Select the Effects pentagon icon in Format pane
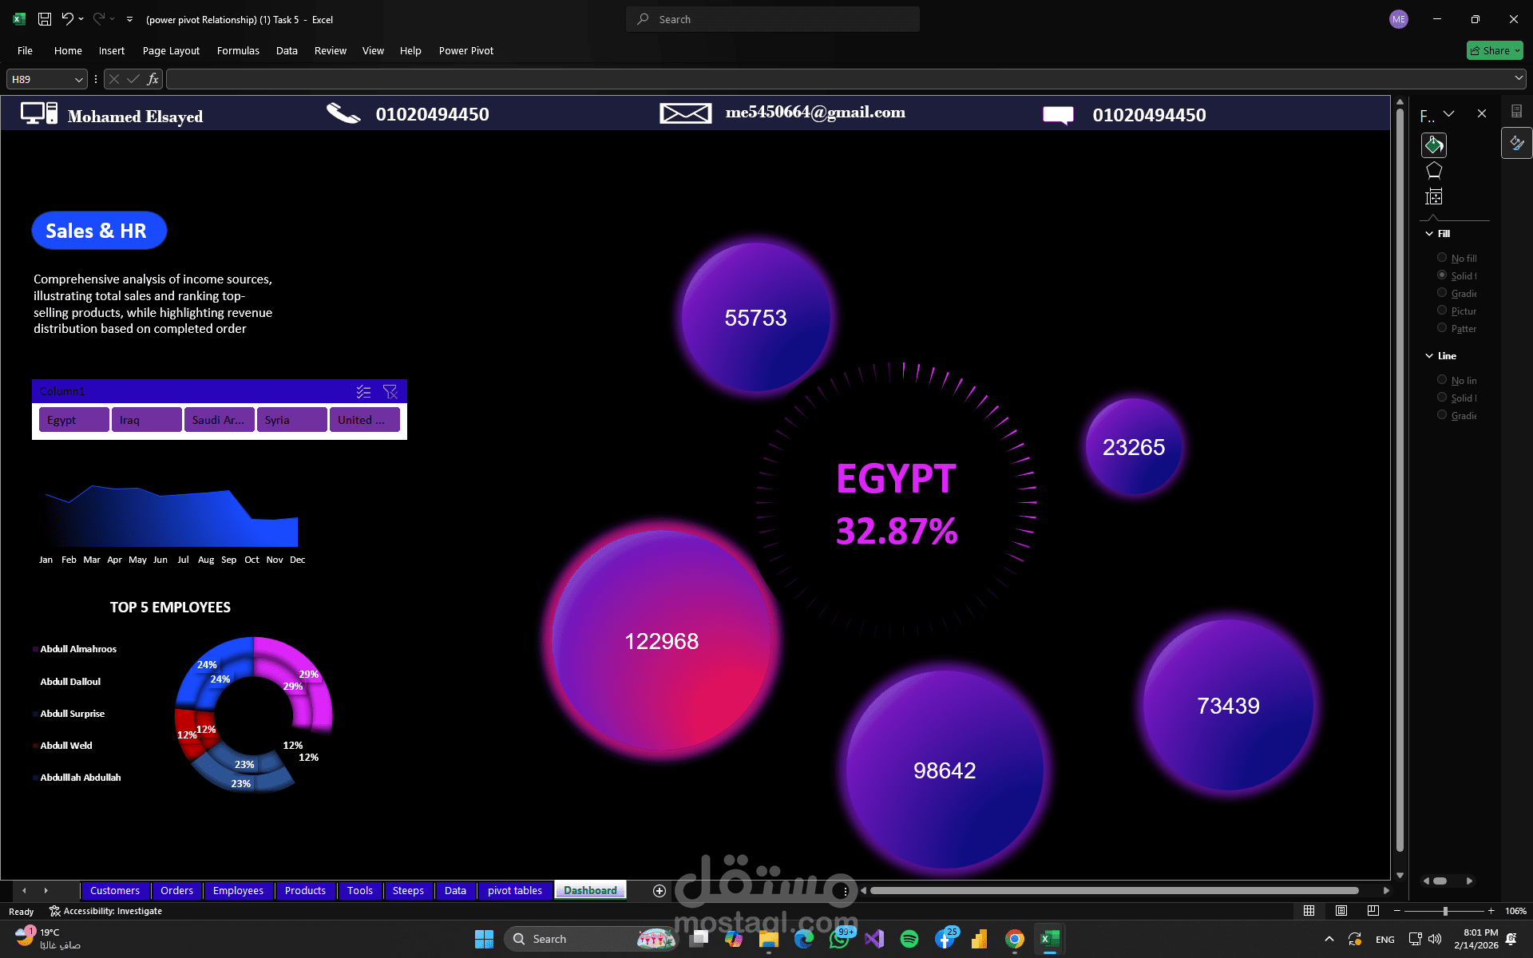The image size is (1533, 958). click(x=1434, y=169)
